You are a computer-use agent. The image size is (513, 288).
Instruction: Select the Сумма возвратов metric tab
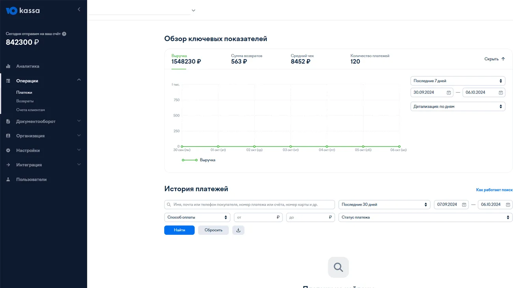pos(246,59)
